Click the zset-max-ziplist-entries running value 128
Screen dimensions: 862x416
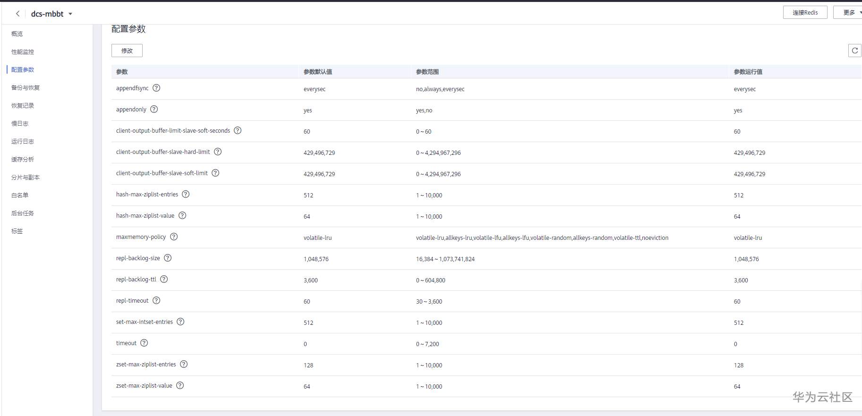click(739, 365)
